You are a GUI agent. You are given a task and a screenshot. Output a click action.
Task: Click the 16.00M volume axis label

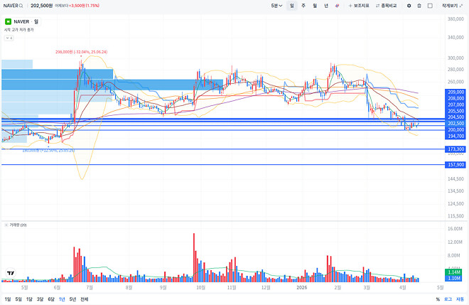coord(455,229)
